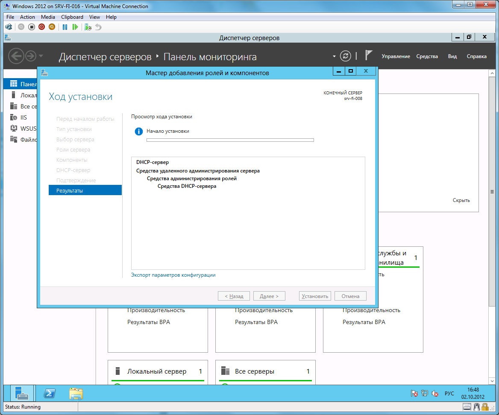Select the WSUS sidebar item
The height and width of the screenshot is (415, 499).
(x=21, y=129)
